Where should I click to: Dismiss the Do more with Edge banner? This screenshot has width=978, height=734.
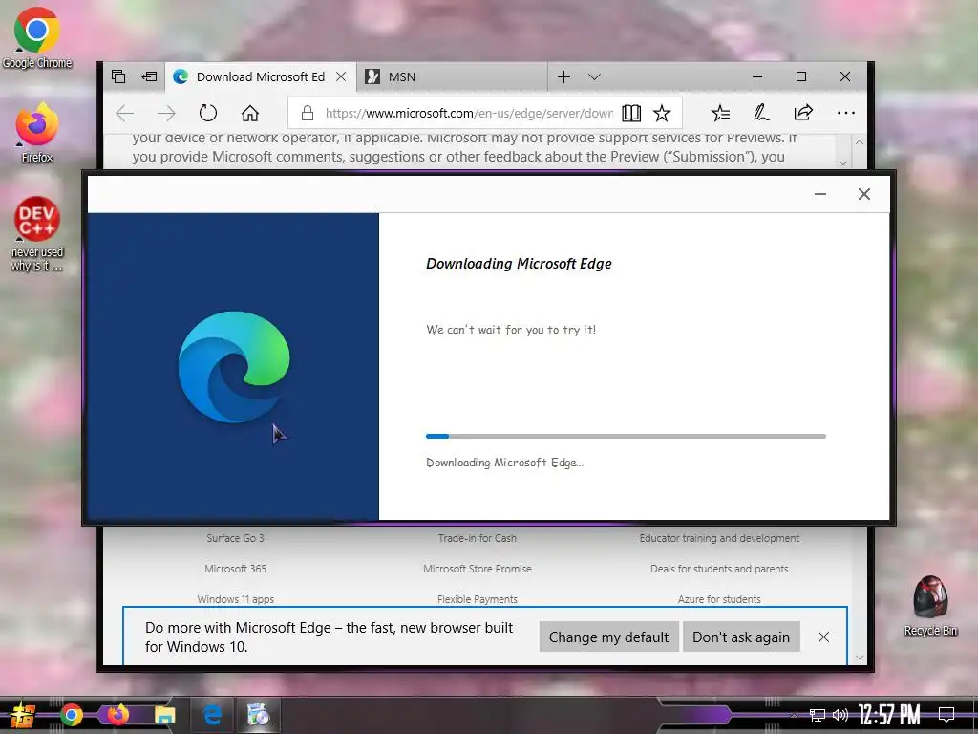coord(823,637)
